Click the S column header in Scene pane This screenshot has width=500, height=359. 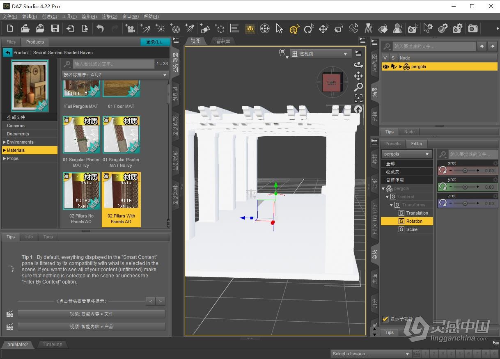coord(392,57)
